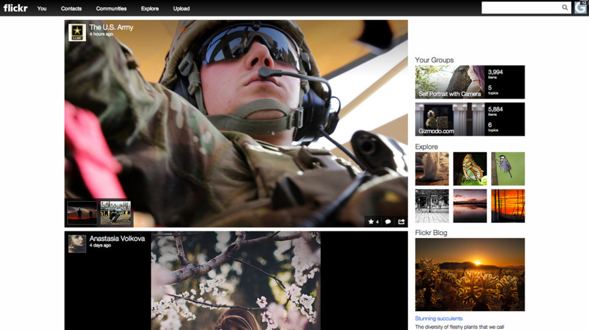Open the Contacts page

click(71, 8)
